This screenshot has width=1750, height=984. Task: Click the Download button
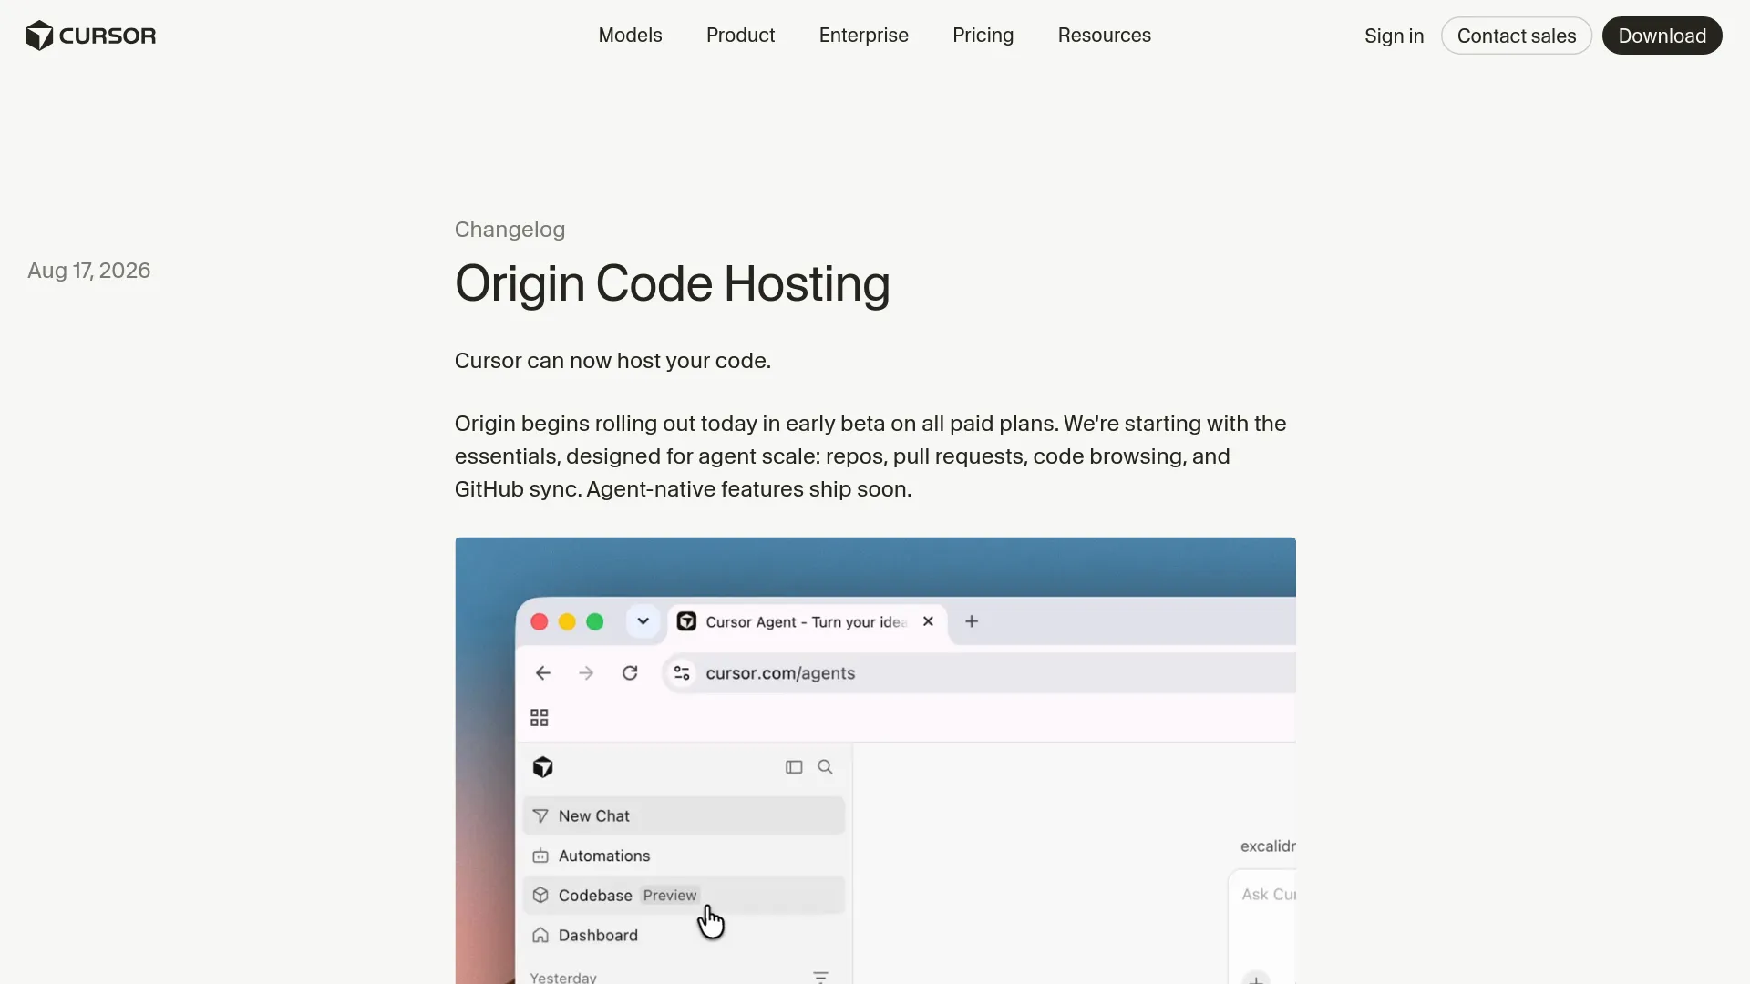(1662, 36)
